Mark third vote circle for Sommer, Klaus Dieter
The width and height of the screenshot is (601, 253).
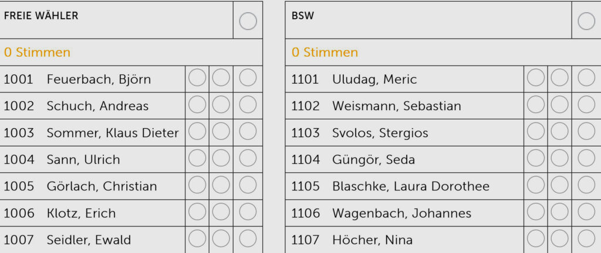(x=248, y=132)
